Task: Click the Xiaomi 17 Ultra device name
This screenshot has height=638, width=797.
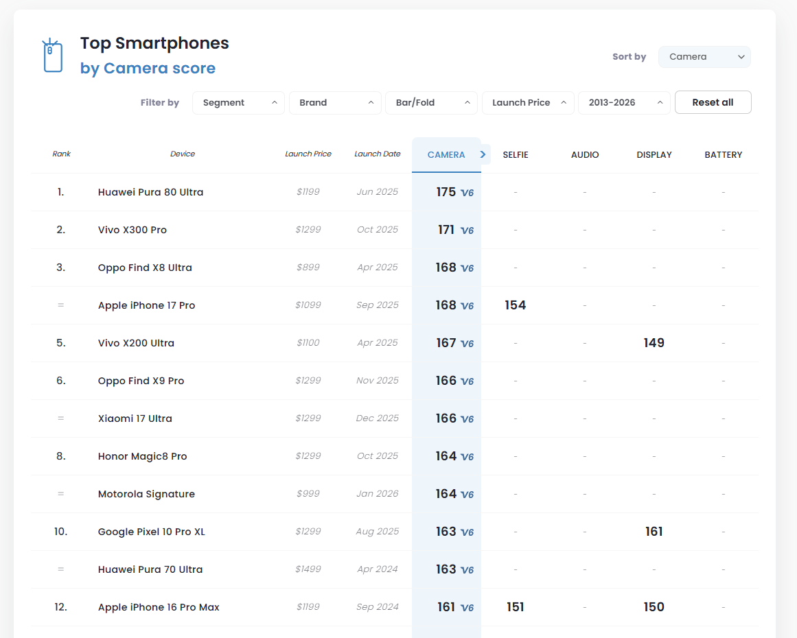Action: [x=135, y=418]
